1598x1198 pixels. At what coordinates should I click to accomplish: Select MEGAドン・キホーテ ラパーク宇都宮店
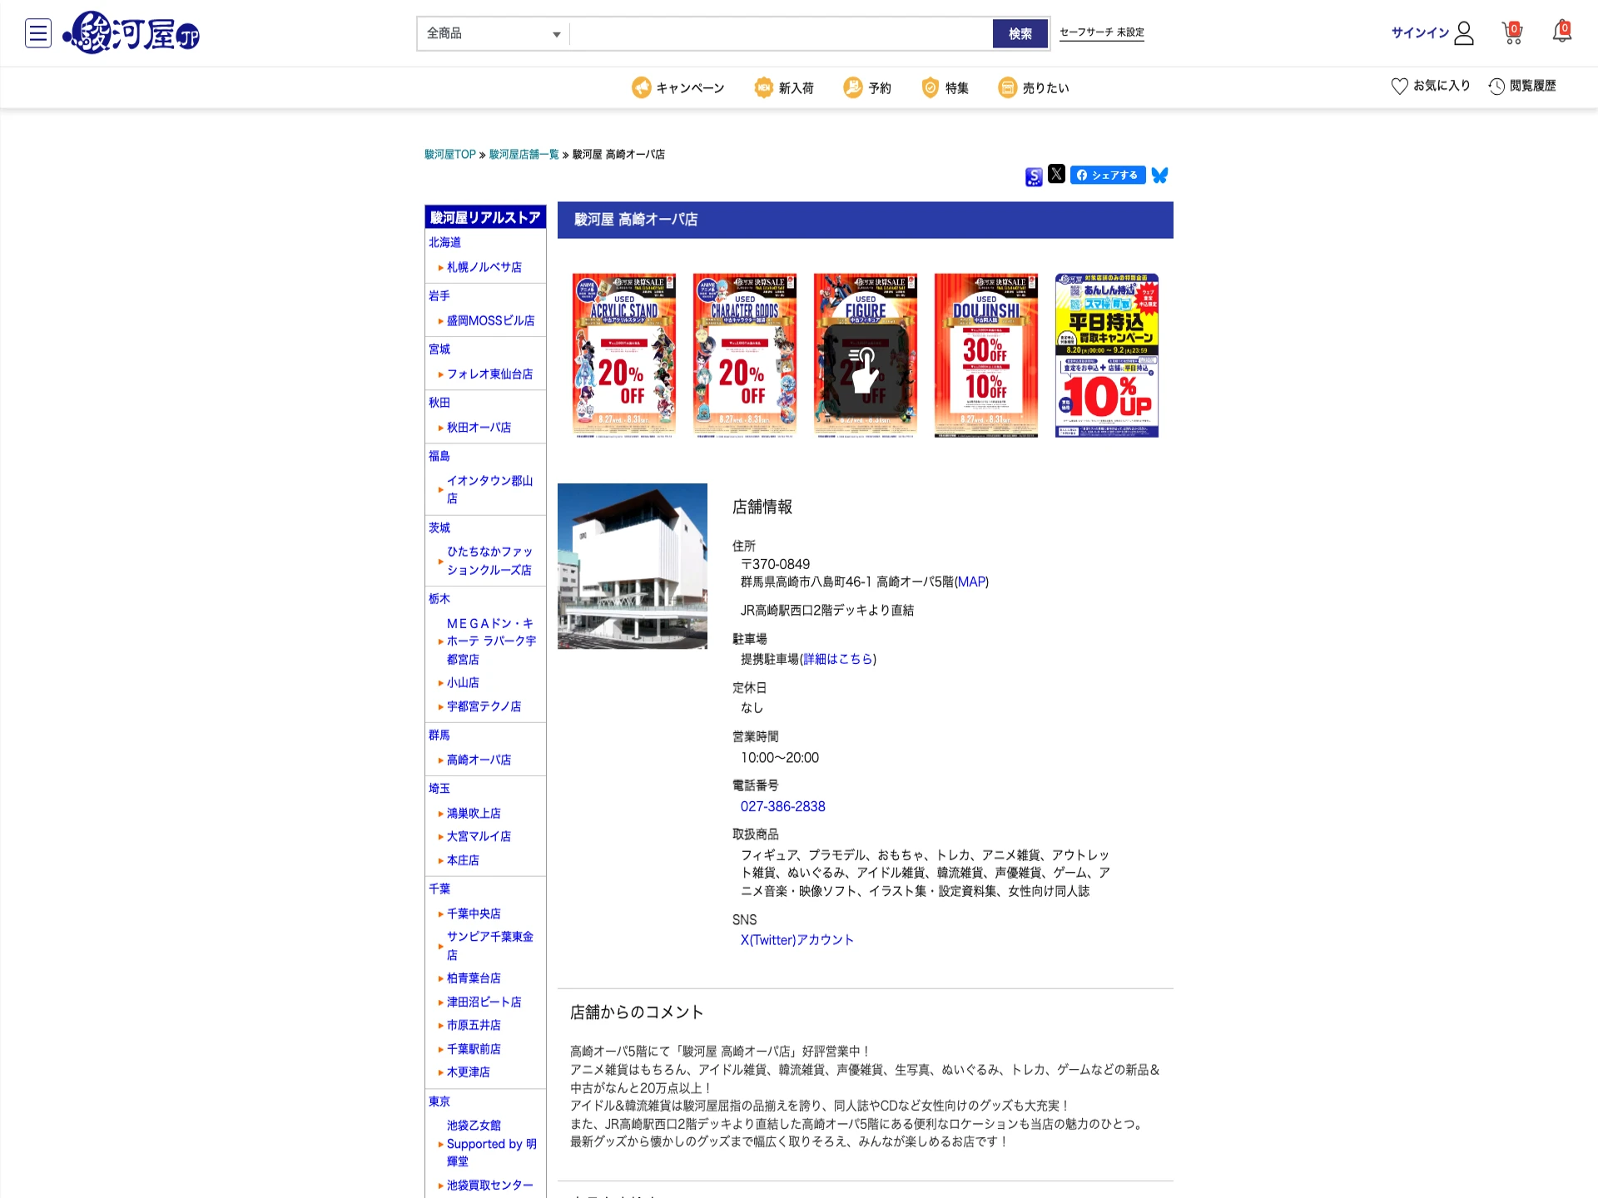(492, 641)
